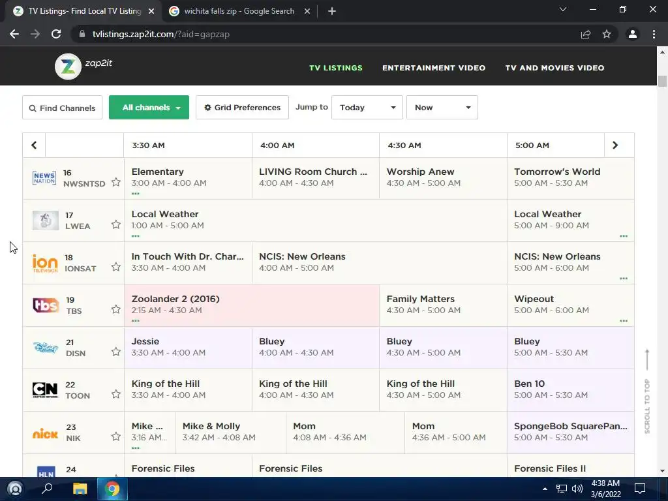The image size is (668, 501).
Task: Open ENTERTAINMENT VIDEO nav item
Action: pos(434,68)
